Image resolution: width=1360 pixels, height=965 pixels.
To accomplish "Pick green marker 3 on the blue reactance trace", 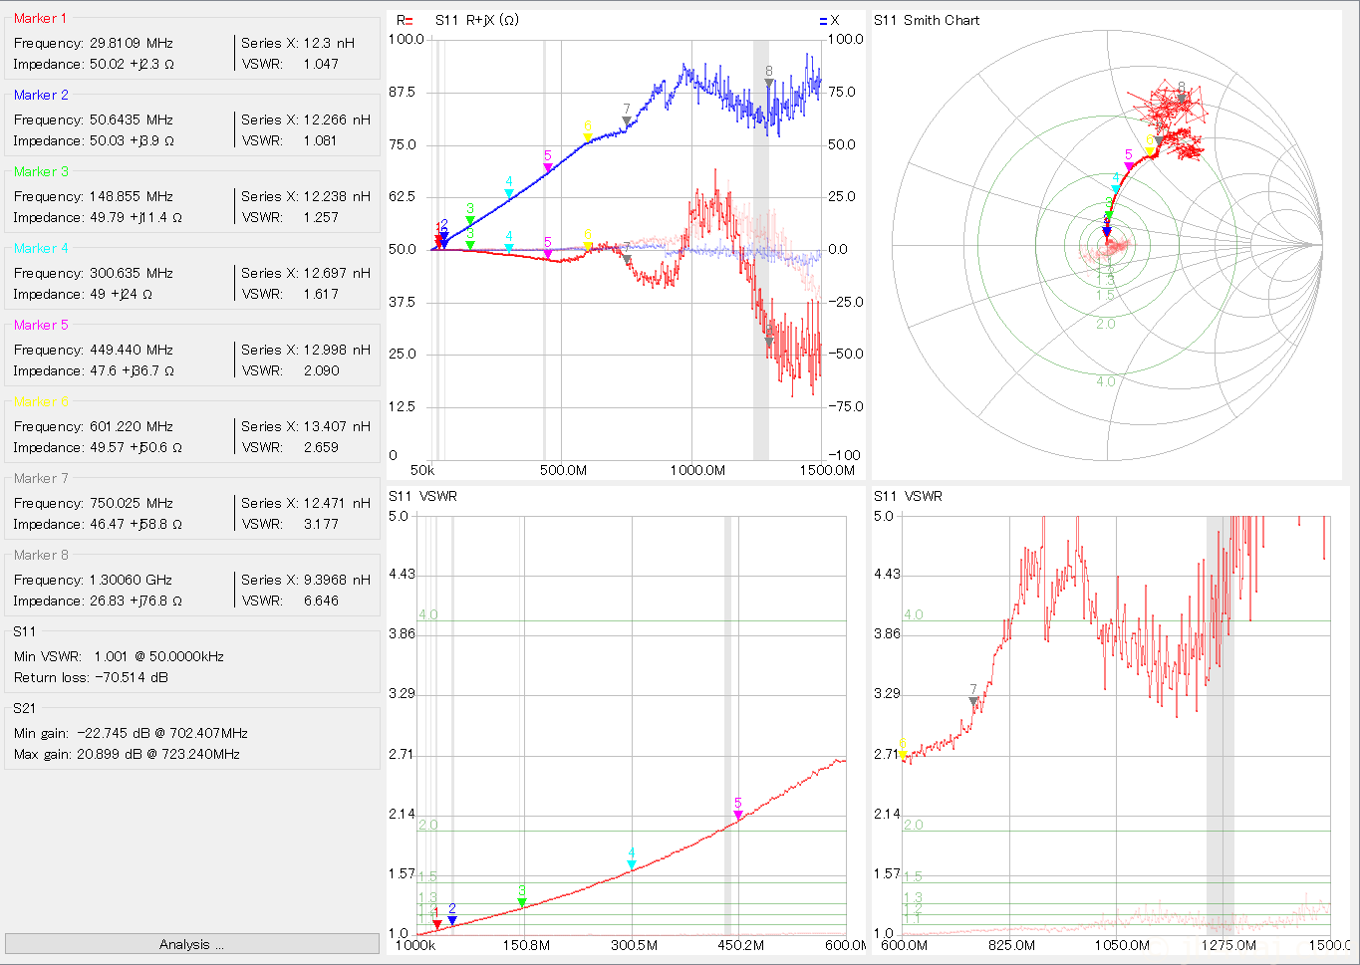I will (470, 220).
